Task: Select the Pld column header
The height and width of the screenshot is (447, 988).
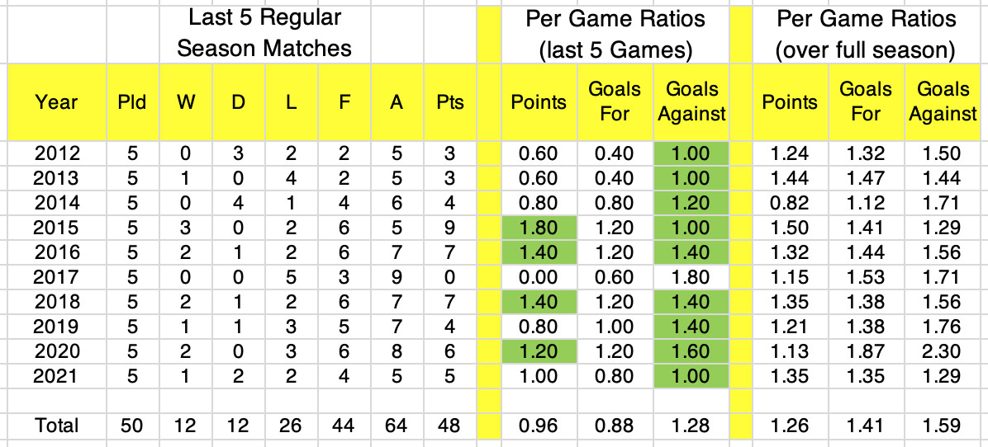Action: tap(132, 102)
